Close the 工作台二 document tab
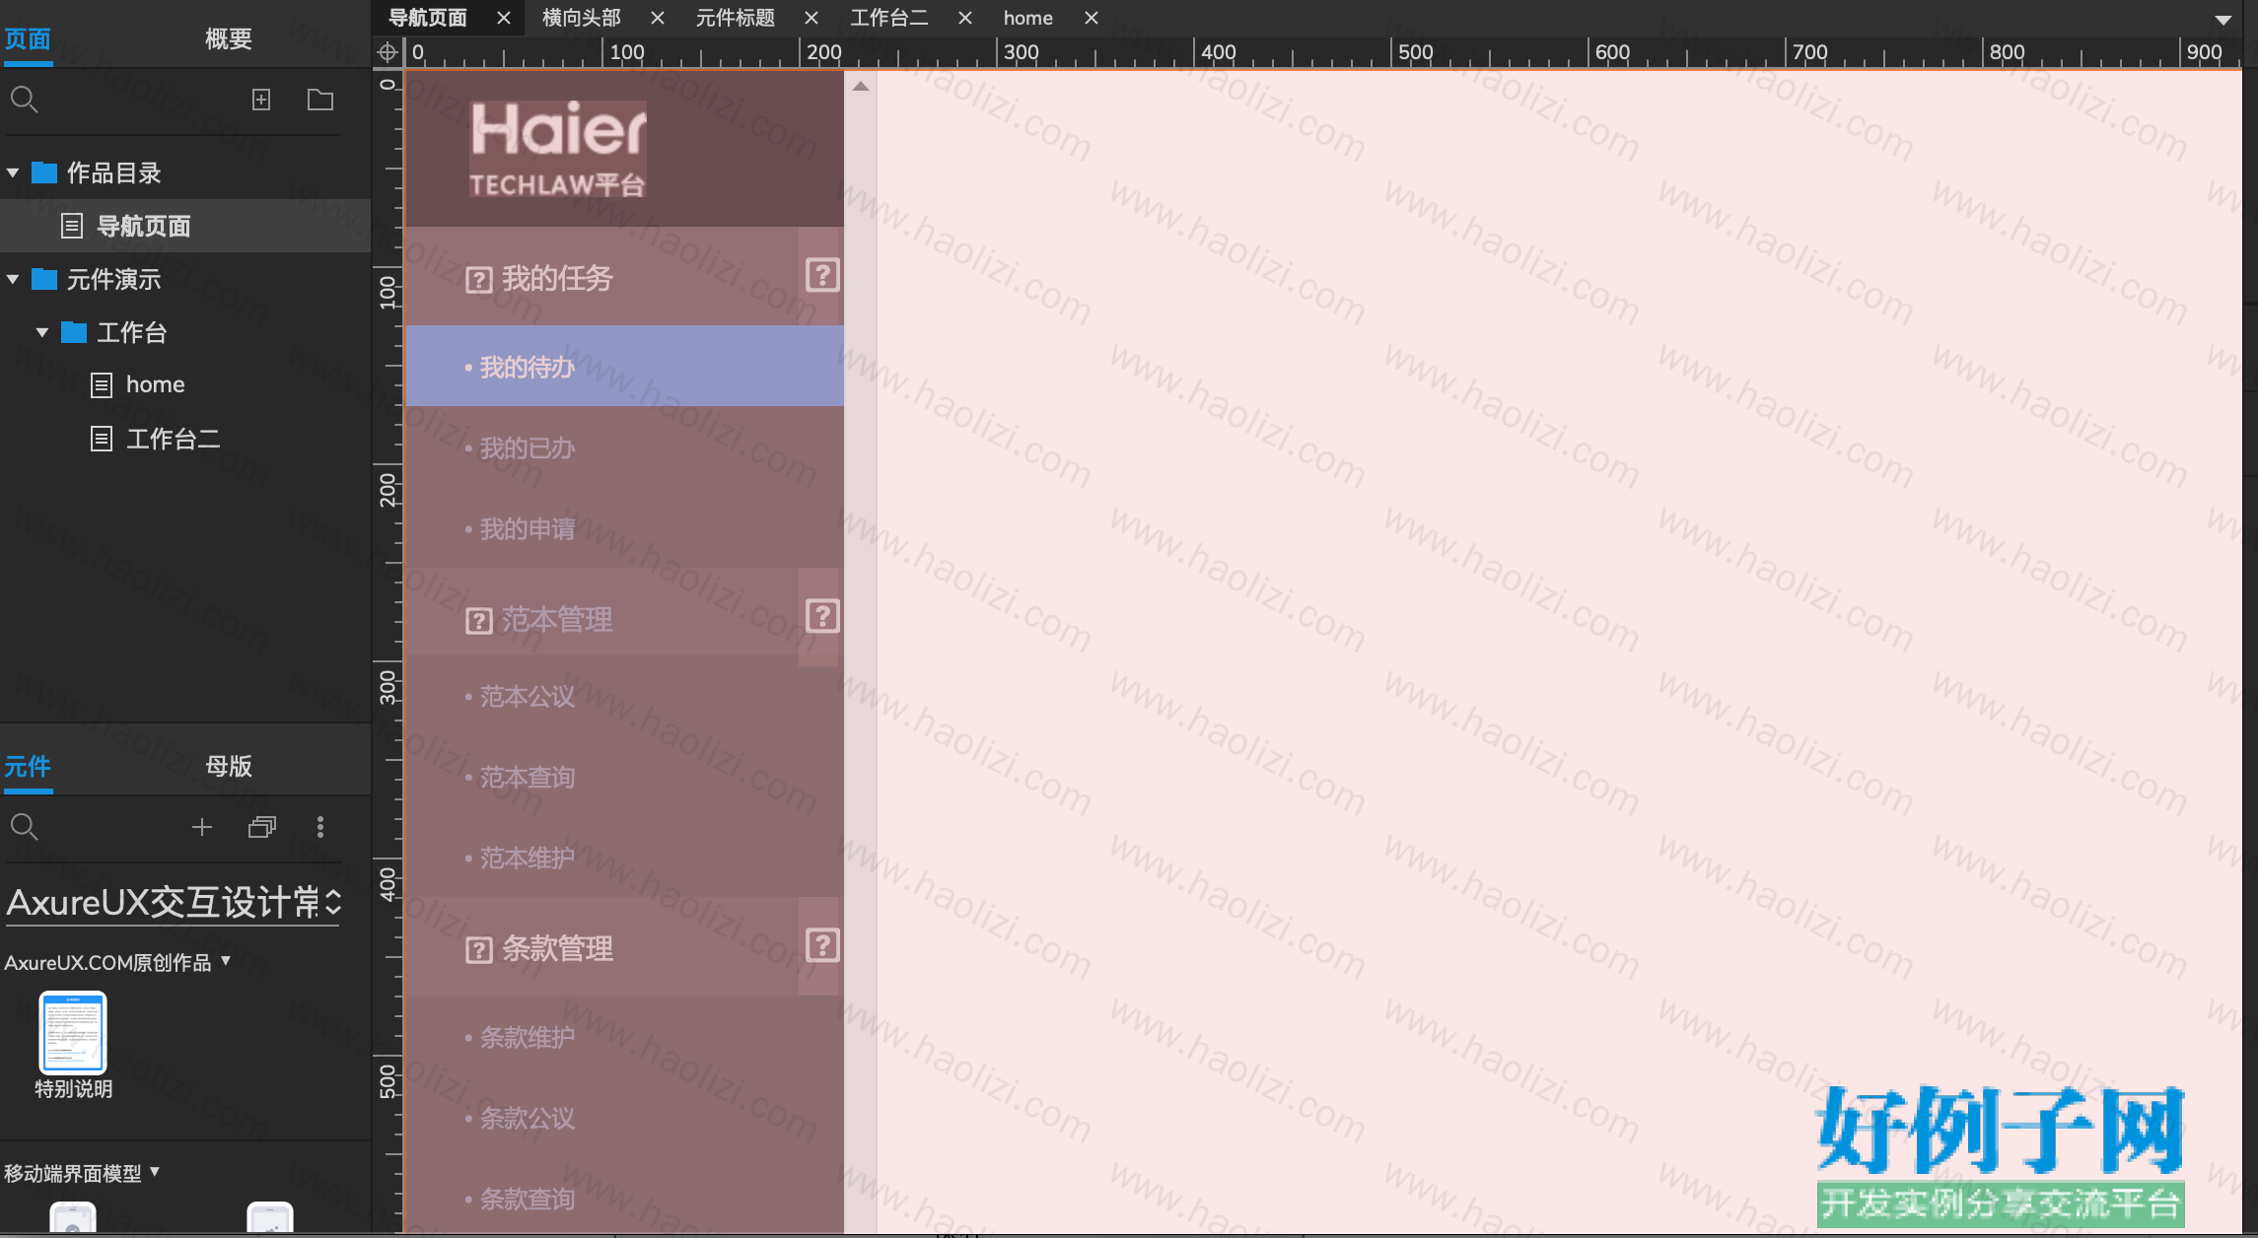This screenshot has width=2258, height=1238. [965, 18]
